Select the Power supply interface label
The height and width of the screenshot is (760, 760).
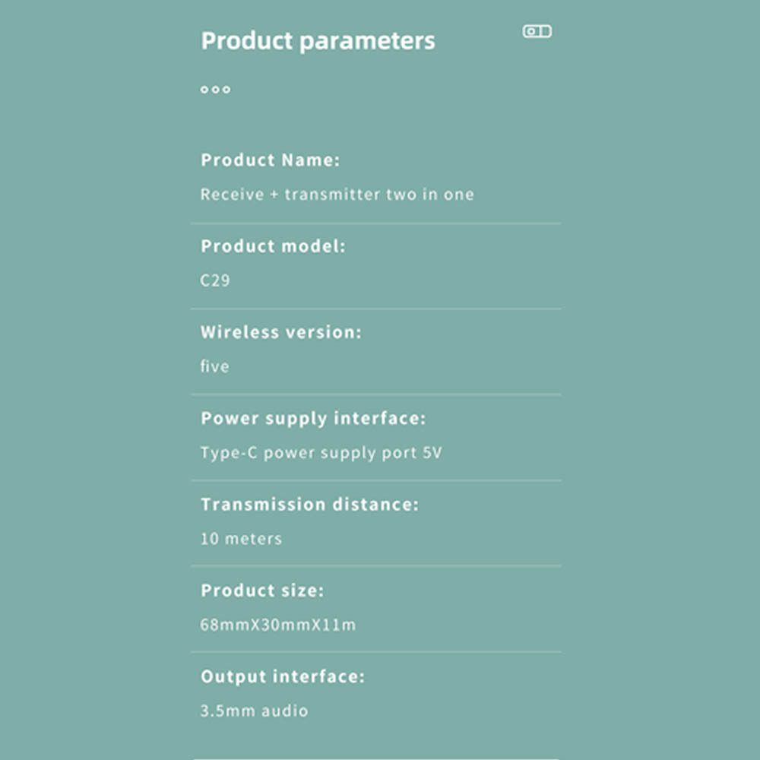point(313,418)
